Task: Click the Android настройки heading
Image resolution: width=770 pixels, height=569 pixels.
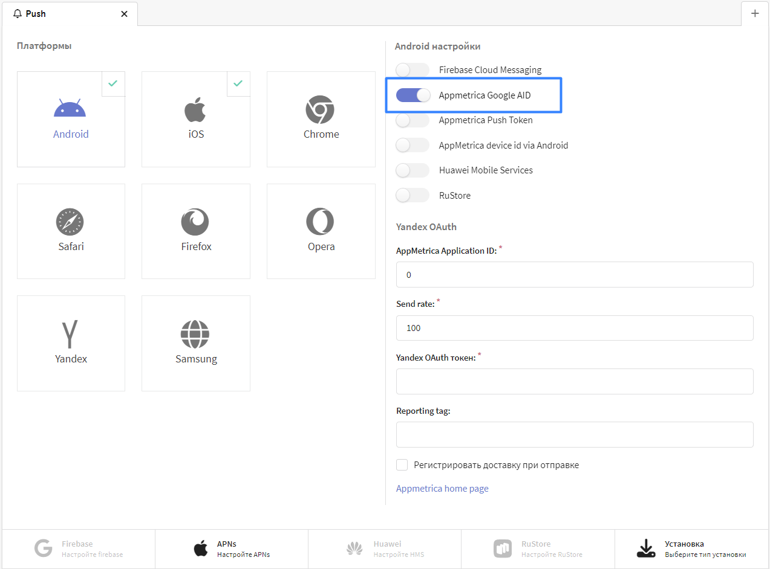Action: pos(438,46)
